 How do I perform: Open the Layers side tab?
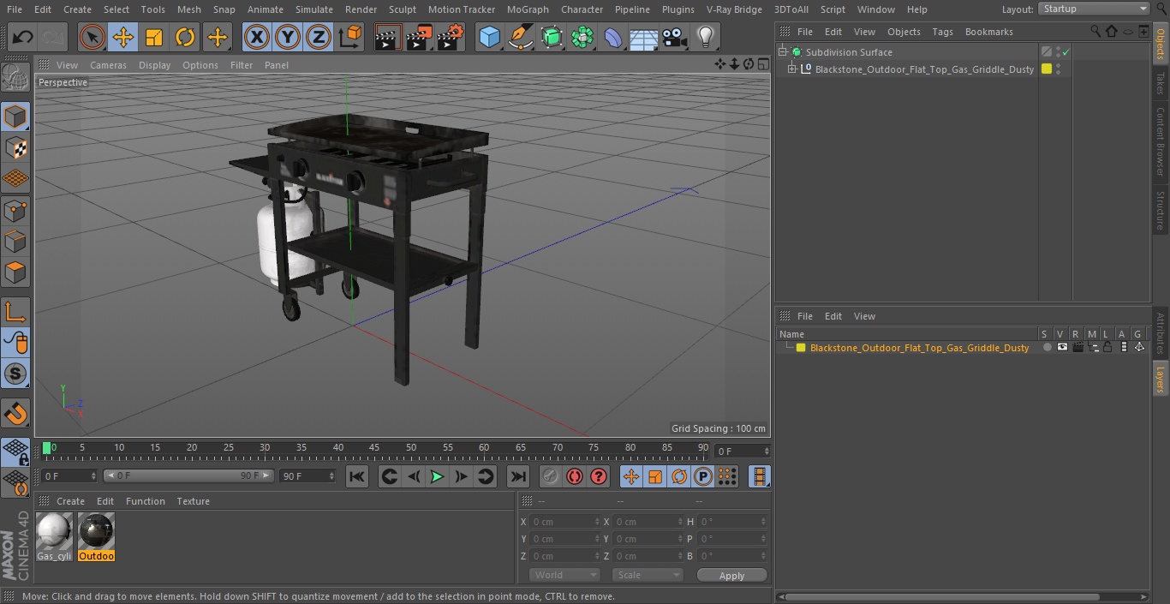[1161, 379]
